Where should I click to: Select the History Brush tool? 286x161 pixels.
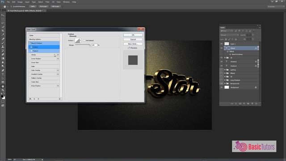pyautogui.click(x=3, y=51)
